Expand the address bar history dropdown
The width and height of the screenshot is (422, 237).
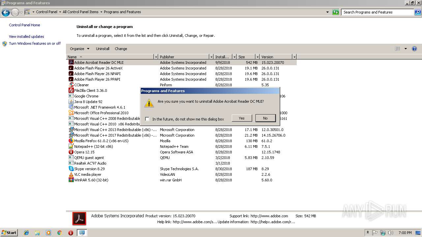pyautogui.click(x=327, y=12)
